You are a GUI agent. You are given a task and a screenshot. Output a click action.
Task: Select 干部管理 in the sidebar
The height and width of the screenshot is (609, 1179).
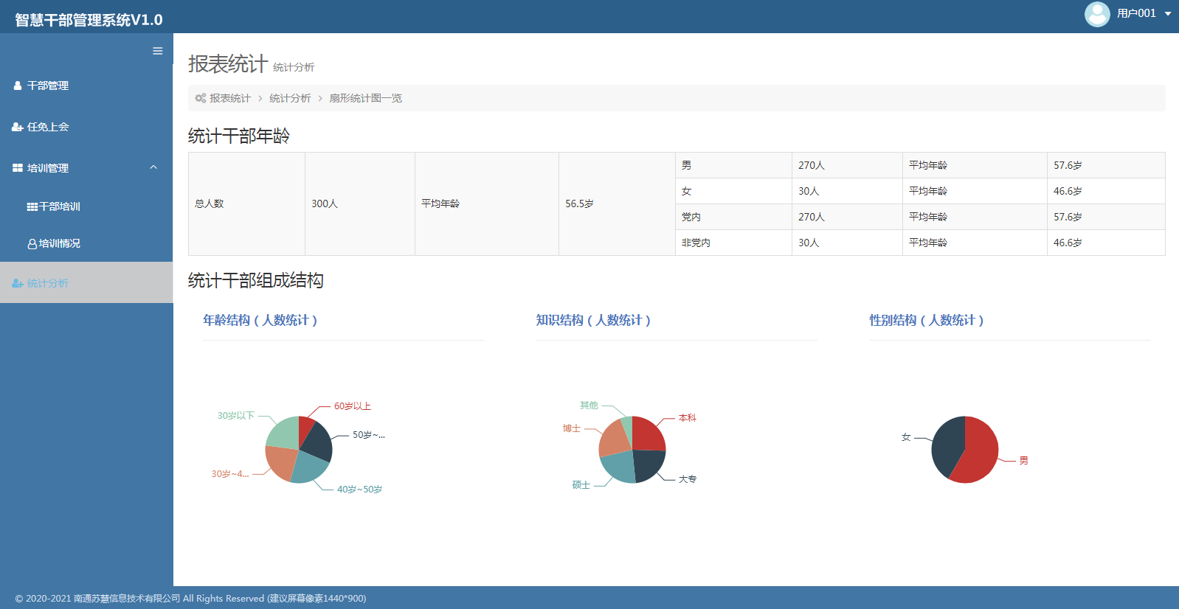point(48,86)
